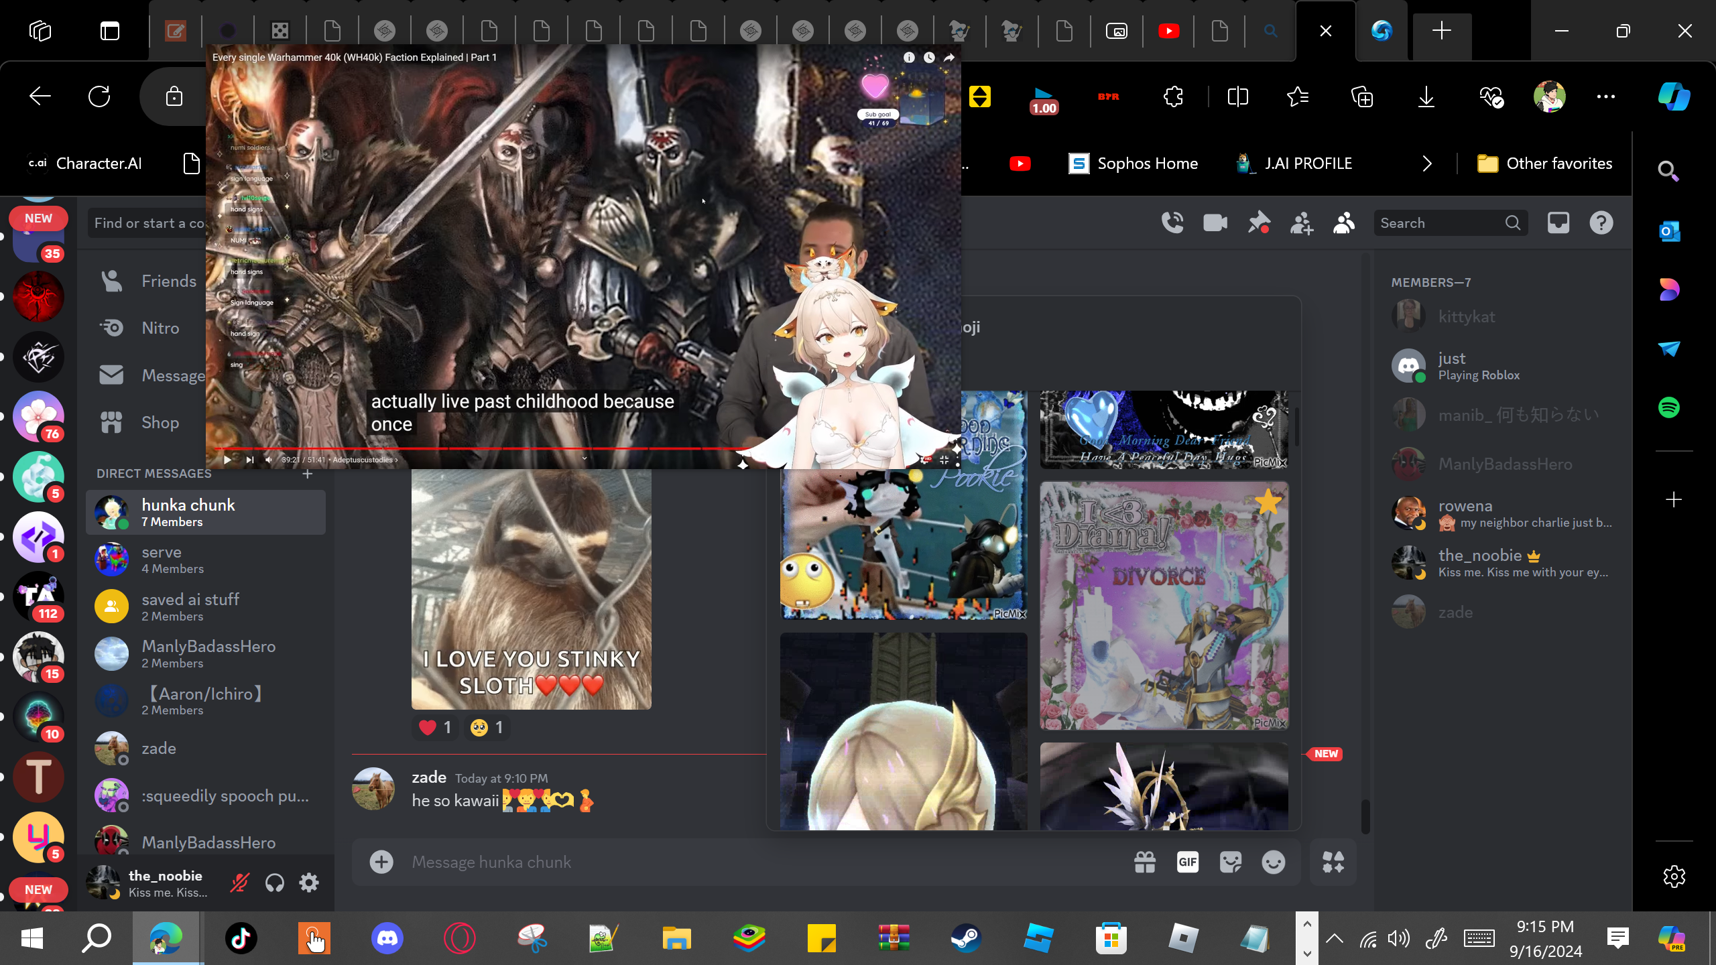Start a video call in Discord header
Viewport: 1716px width, 965px height.
pyautogui.click(x=1215, y=222)
